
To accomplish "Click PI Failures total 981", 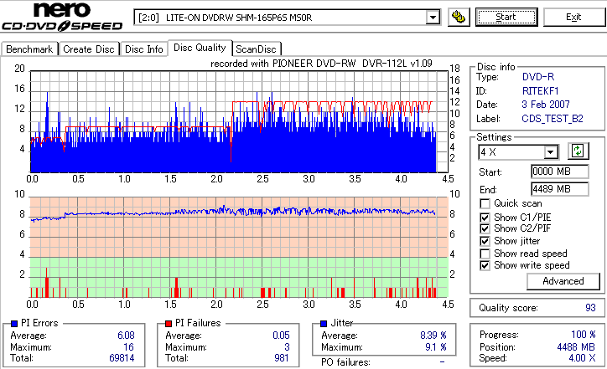I will coord(282,358).
